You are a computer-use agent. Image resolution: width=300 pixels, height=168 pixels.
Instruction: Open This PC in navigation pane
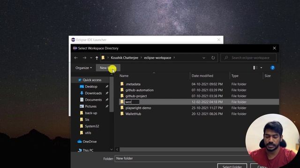(88, 150)
